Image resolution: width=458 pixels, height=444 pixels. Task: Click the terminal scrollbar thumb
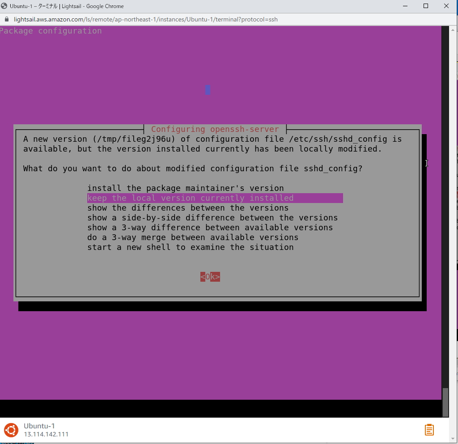(x=445, y=402)
